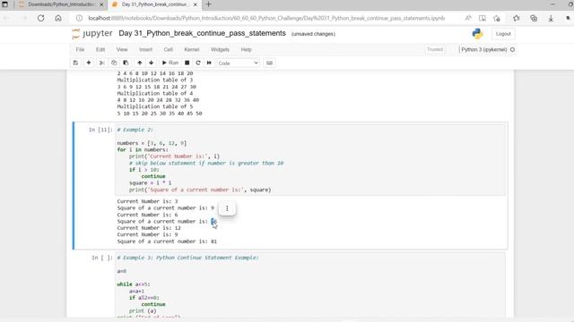The height and width of the screenshot is (322, 574).
Task: Paste cells below icon
Action: [126, 63]
